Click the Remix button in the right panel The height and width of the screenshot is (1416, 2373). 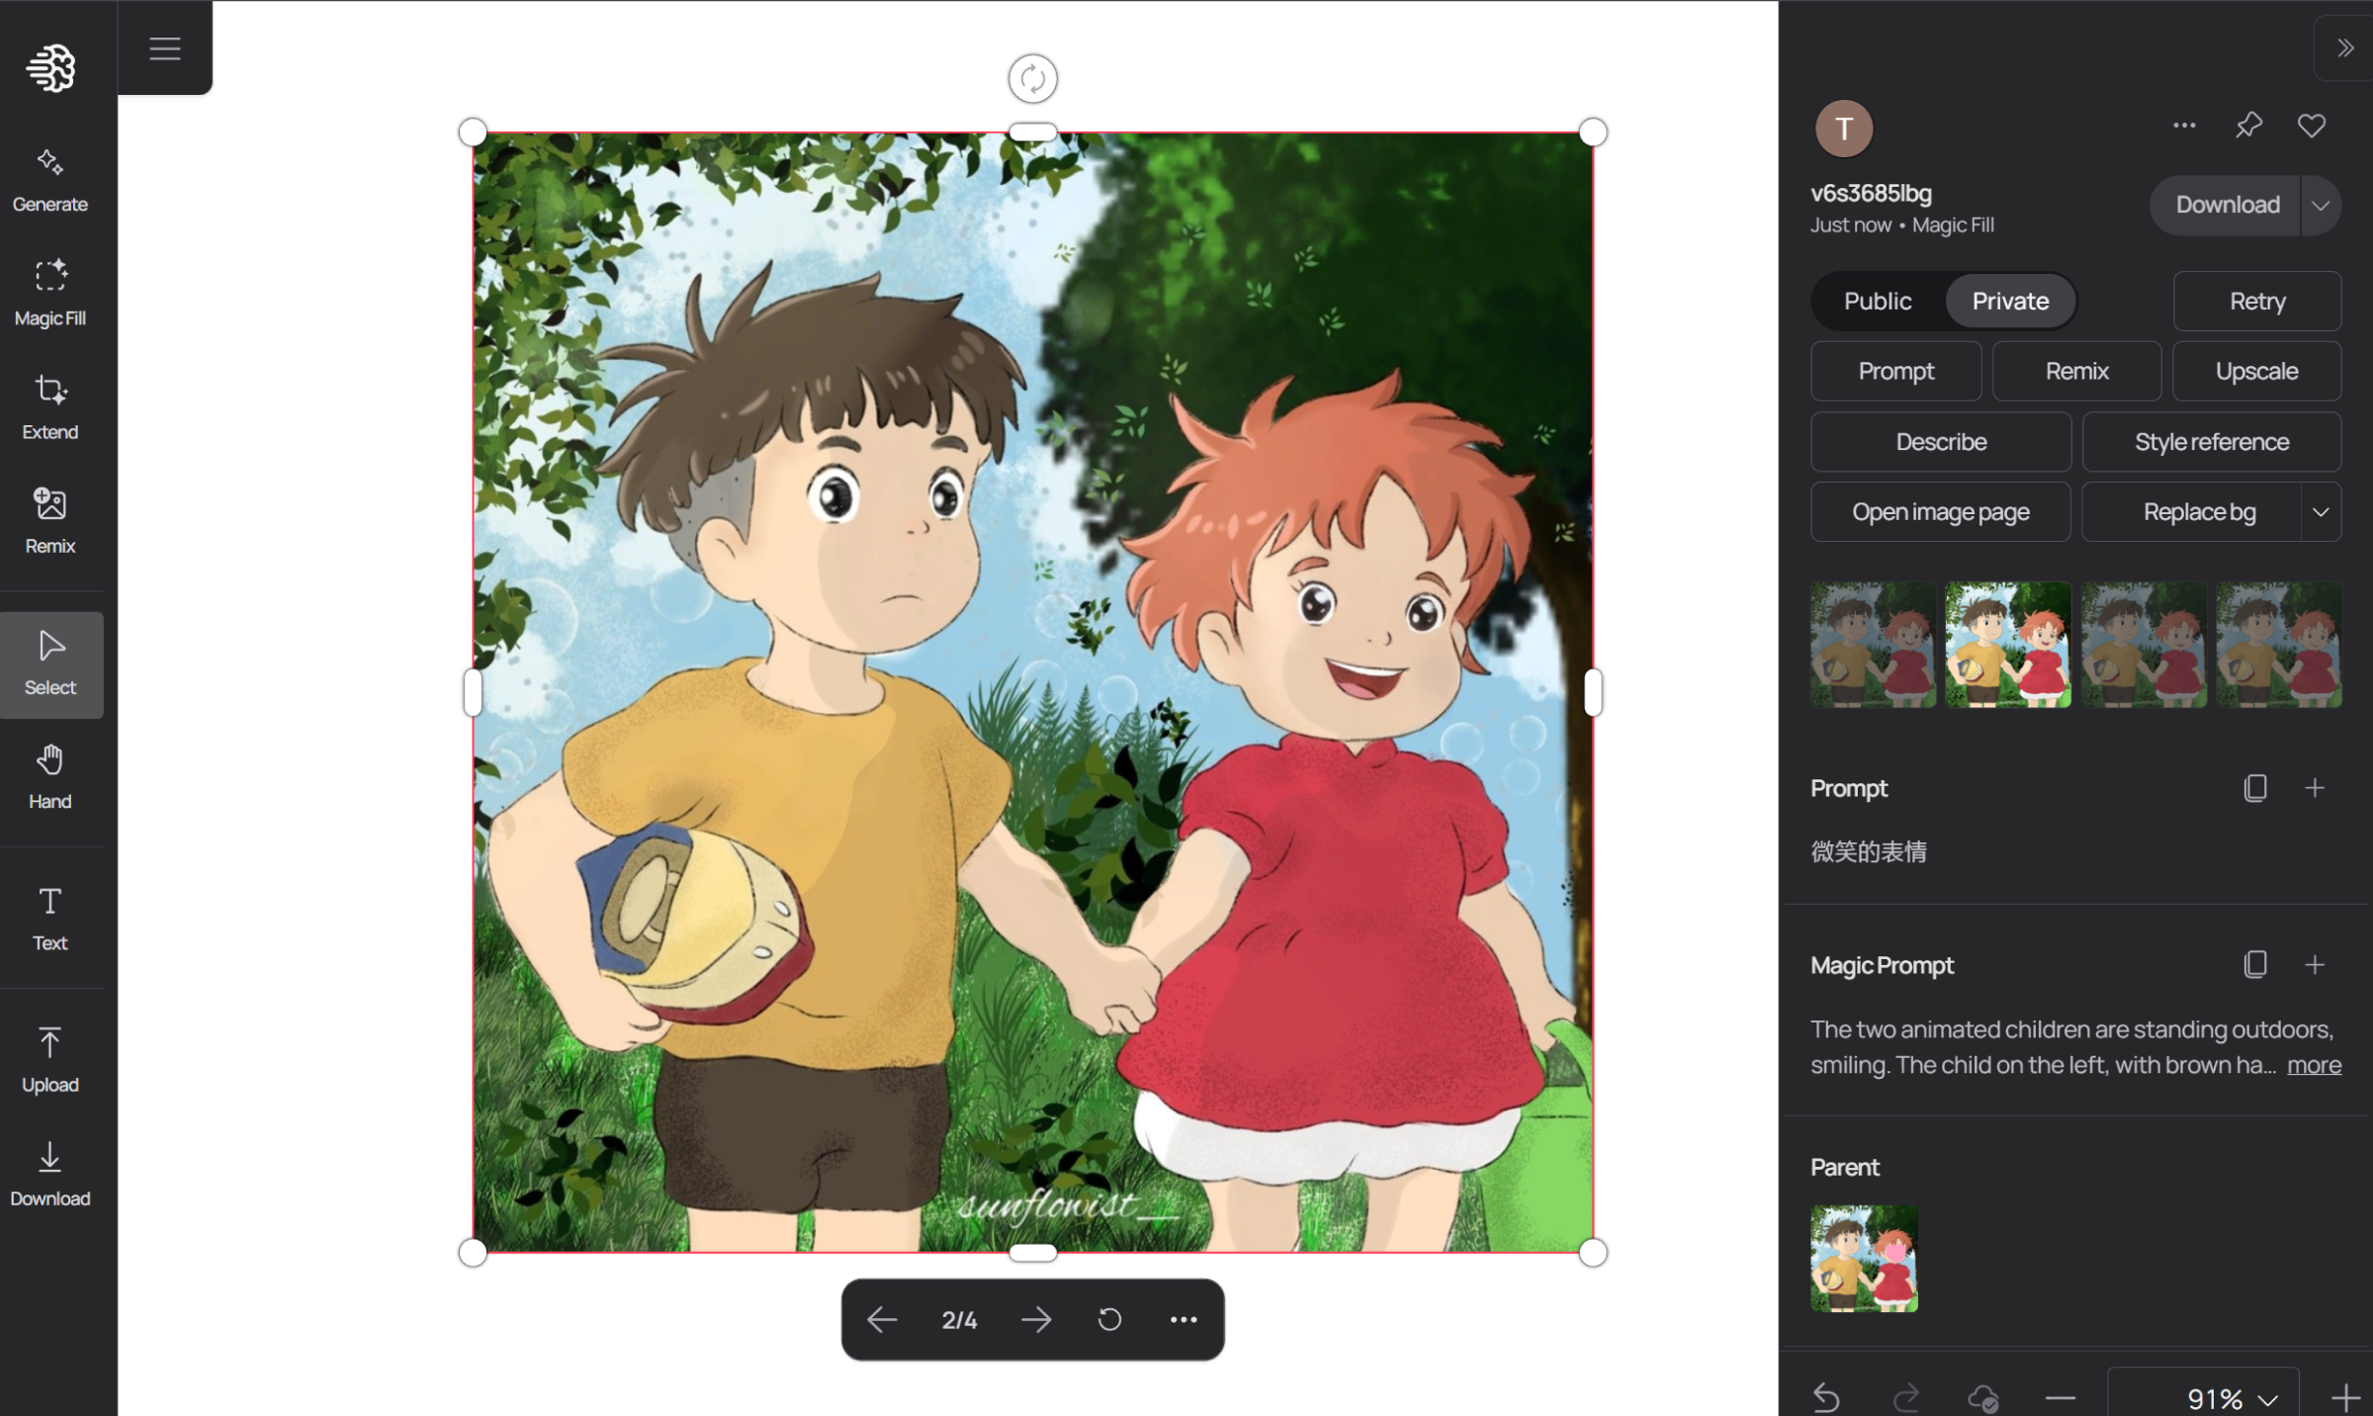point(2076,371)
